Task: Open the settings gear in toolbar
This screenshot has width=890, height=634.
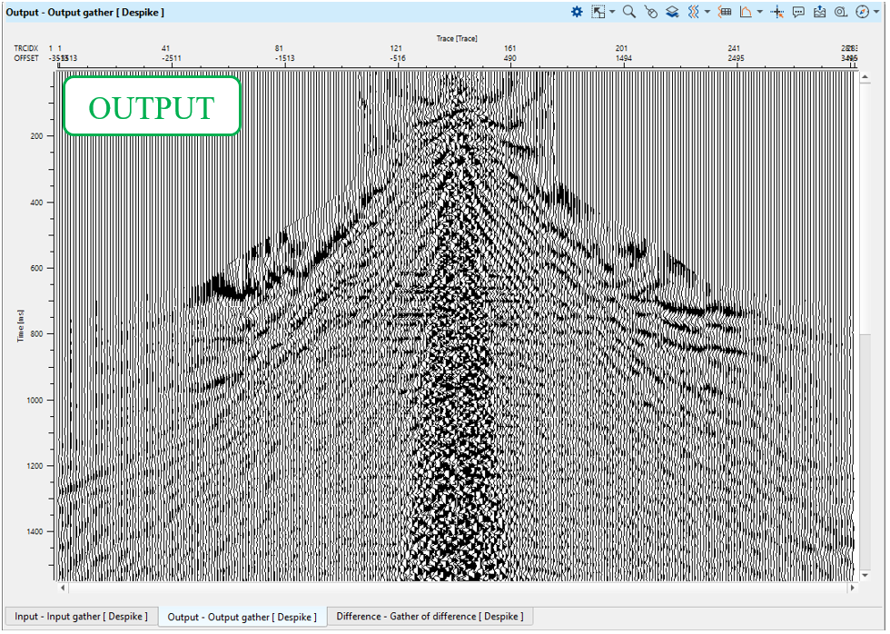Action: click(x=577, y=12)
